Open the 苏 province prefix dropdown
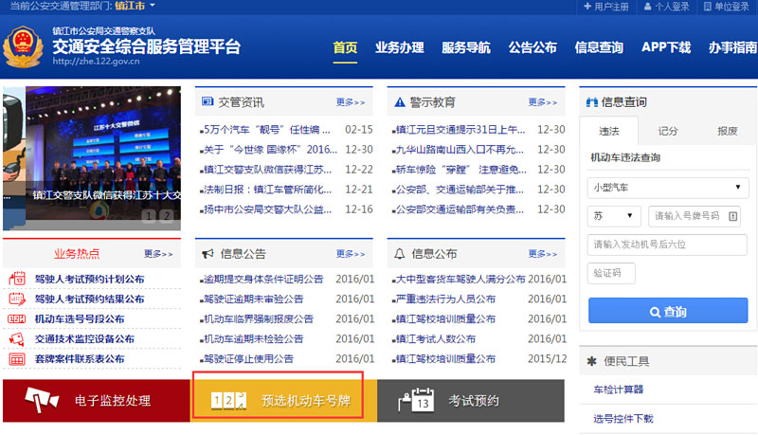The height and width of the screenshot is (435, 758). (x=614, y=216)
